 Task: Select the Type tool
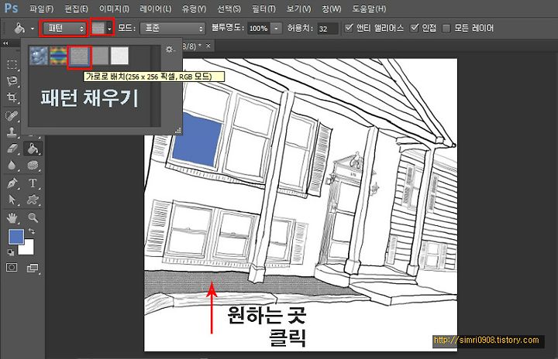click(33, 183)
